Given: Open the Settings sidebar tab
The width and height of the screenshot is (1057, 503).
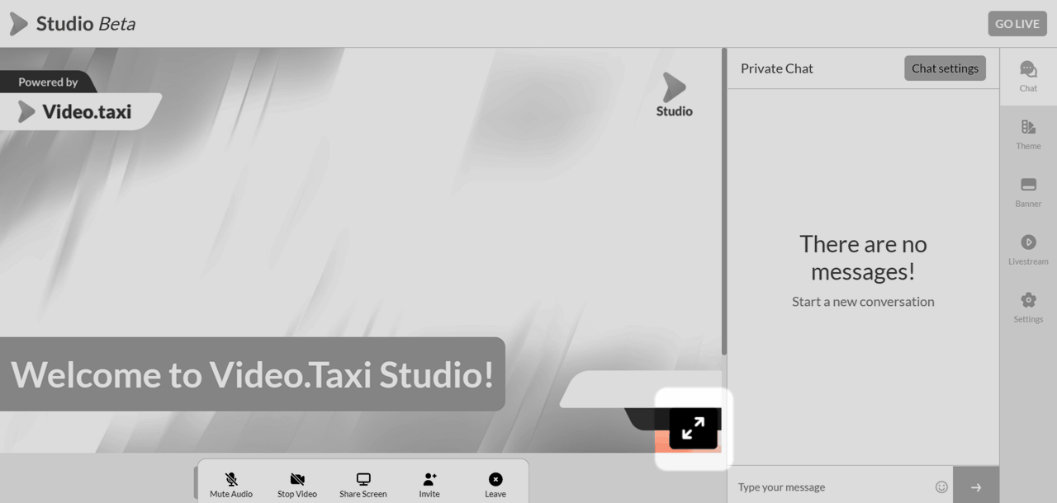Looking at the screenshot, I should click(x=1028, y=308).
